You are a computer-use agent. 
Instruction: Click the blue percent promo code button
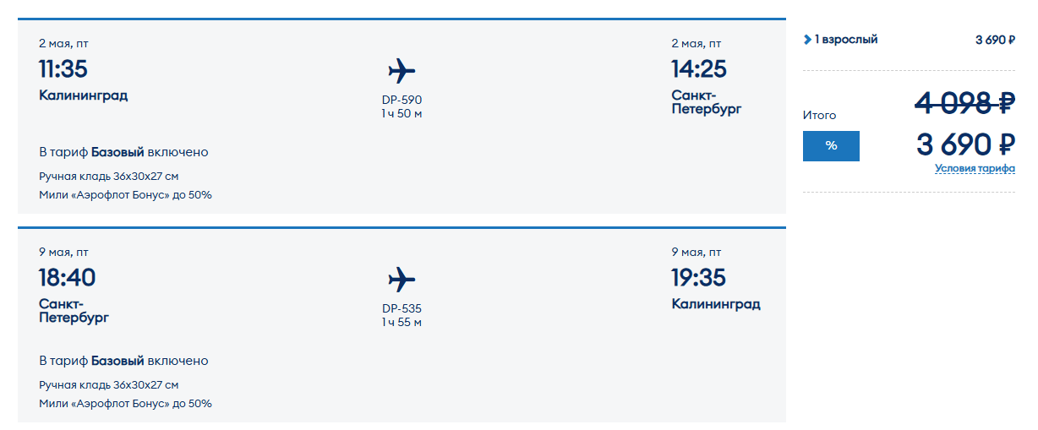[831, 146]
